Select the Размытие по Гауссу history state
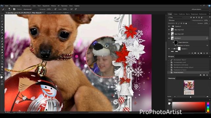Screen dimensions: 211x118 tap(180, 70)
